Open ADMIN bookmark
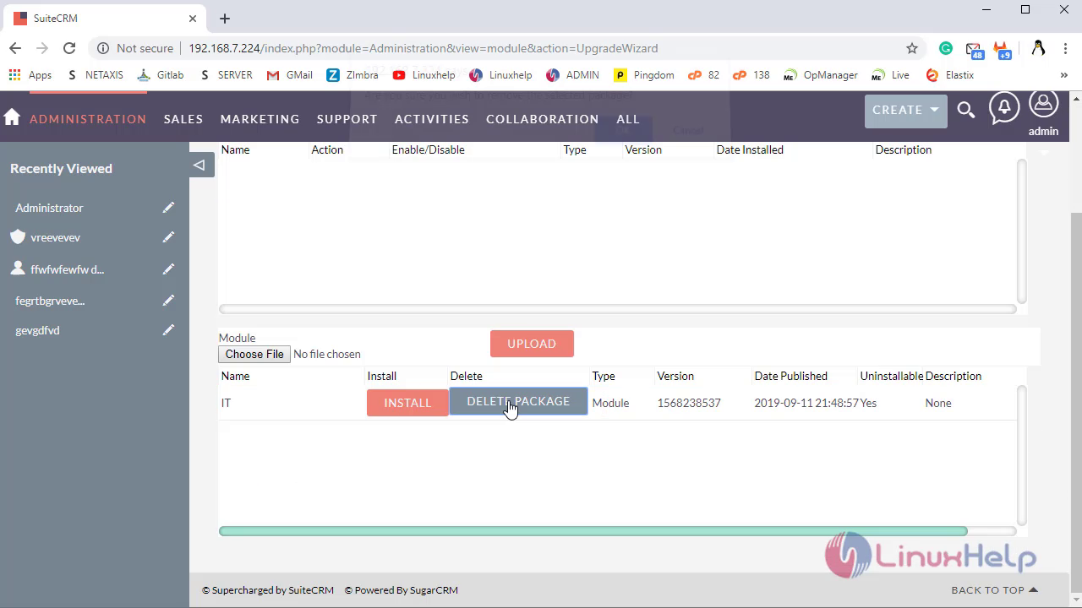Image resolution: width=1082 pixels, height=608 pixels. pos(572,75)
